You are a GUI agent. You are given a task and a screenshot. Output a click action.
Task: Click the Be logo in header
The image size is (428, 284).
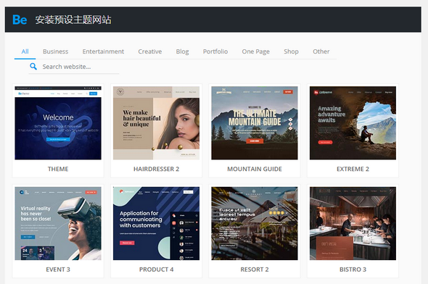pos(20,20)
